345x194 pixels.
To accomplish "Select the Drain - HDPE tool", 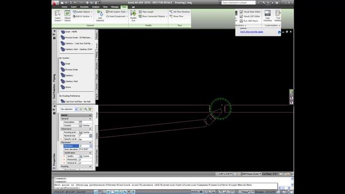I will point(69,32).
